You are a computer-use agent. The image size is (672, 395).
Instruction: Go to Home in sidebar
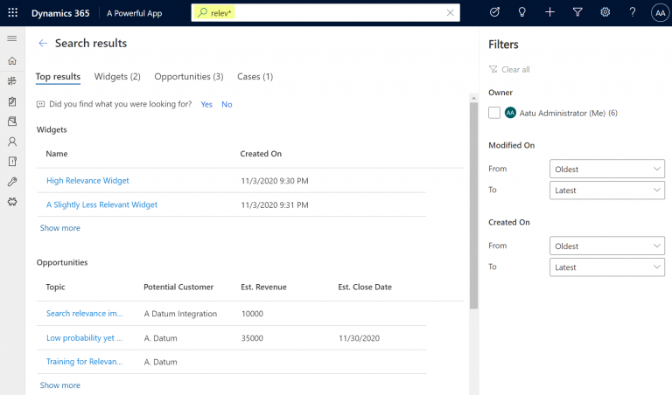tap(12, 61)
